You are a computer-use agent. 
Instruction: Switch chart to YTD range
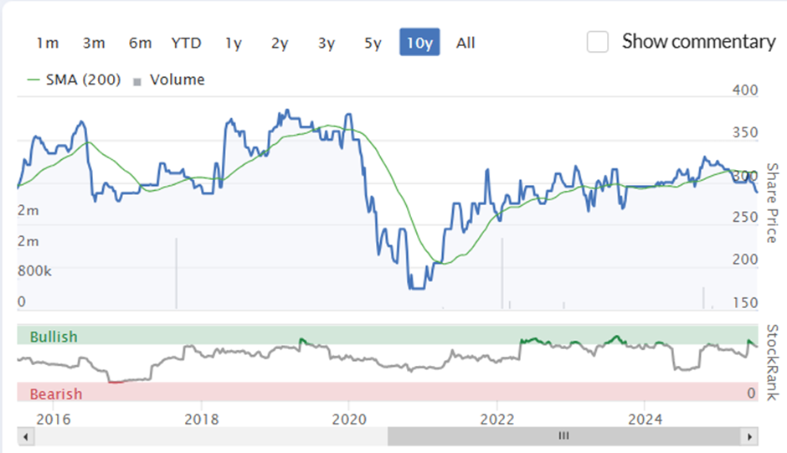pos(186,44)
